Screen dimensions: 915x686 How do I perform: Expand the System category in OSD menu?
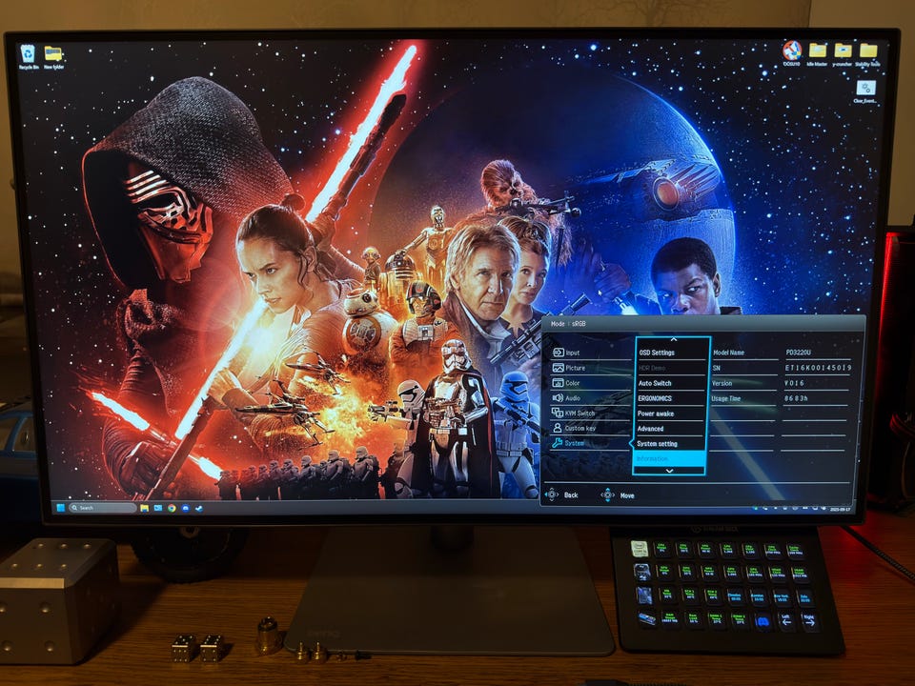coord(574,443)
